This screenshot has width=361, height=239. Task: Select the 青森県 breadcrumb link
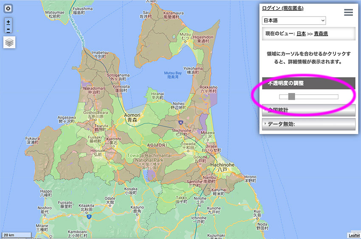pyautogui.click(x=321, y=33)
